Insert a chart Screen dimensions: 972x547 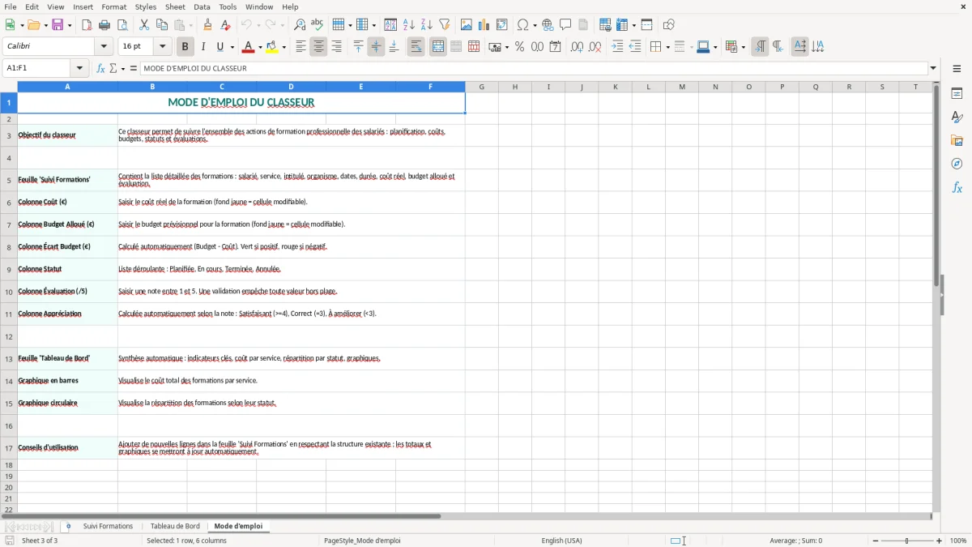click(x=484, y=25)
